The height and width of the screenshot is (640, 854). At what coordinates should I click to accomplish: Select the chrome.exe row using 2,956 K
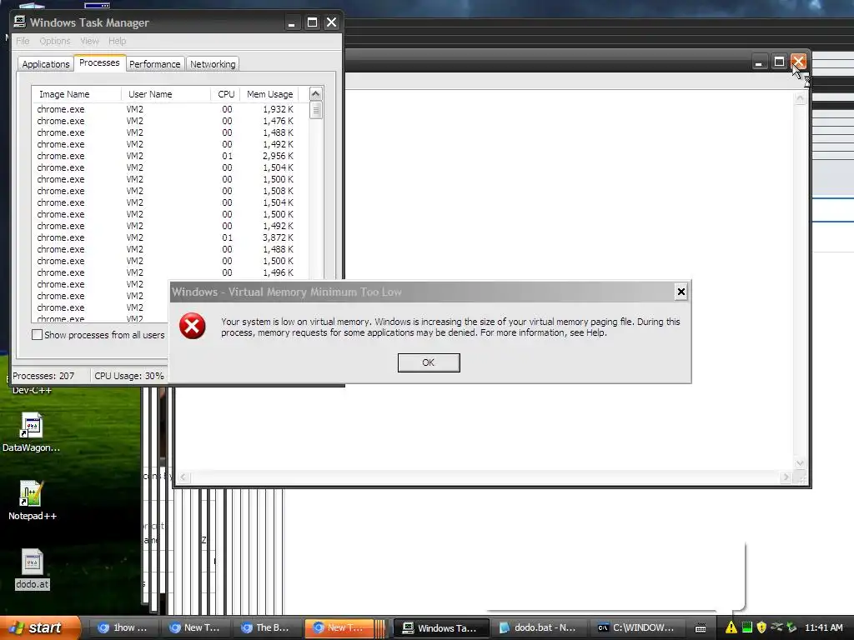point(166,156)
